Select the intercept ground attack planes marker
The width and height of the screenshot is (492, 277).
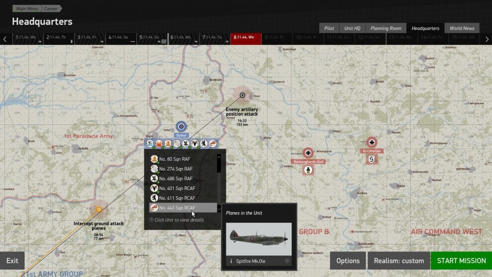pyautogui.click(x=99, y=209)
